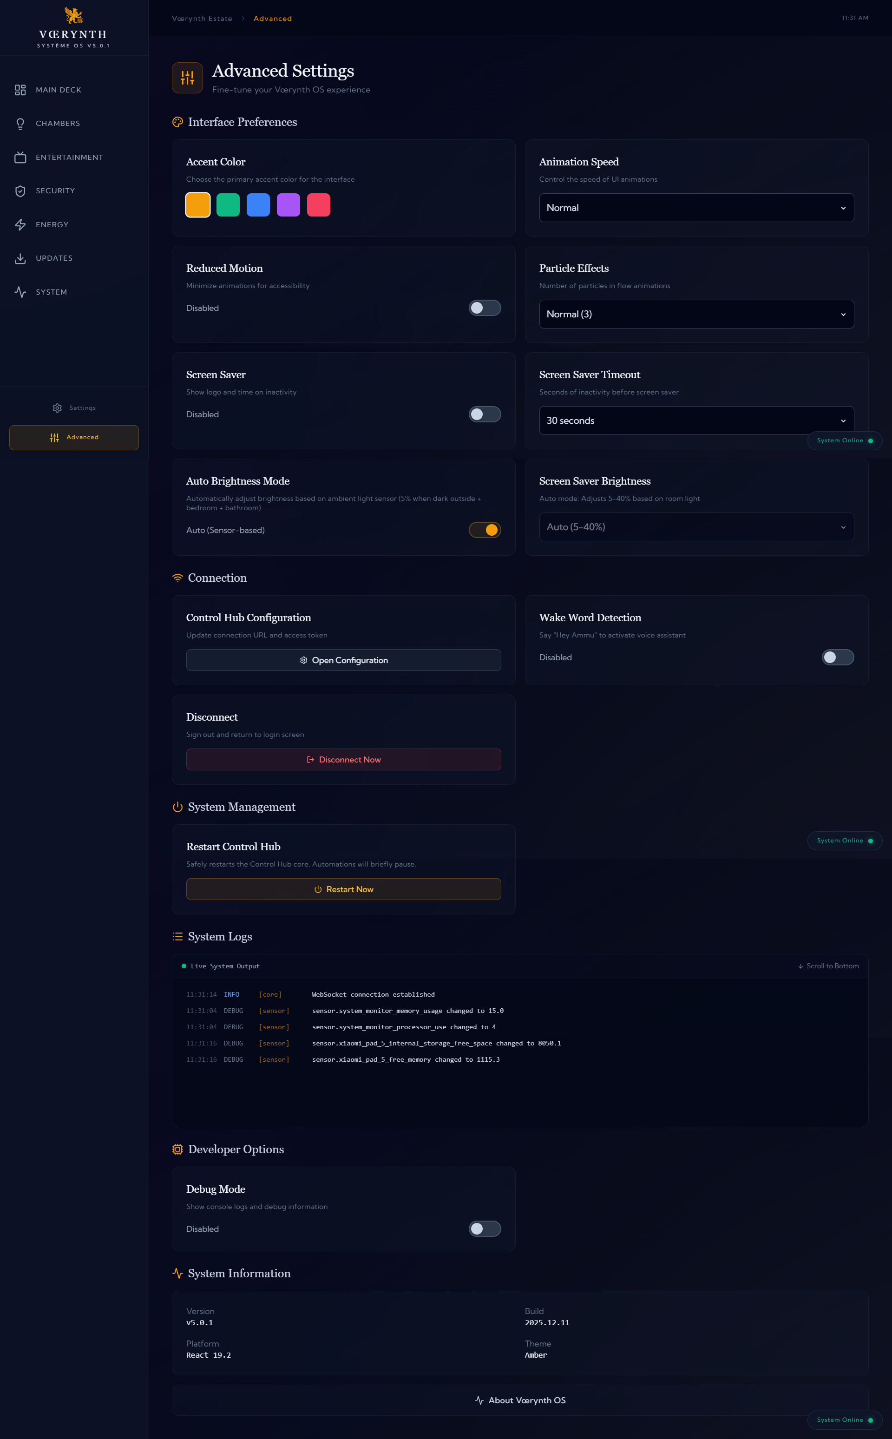
Task: Click the Entertainment TV icon
Action: (x=20, y=158)
